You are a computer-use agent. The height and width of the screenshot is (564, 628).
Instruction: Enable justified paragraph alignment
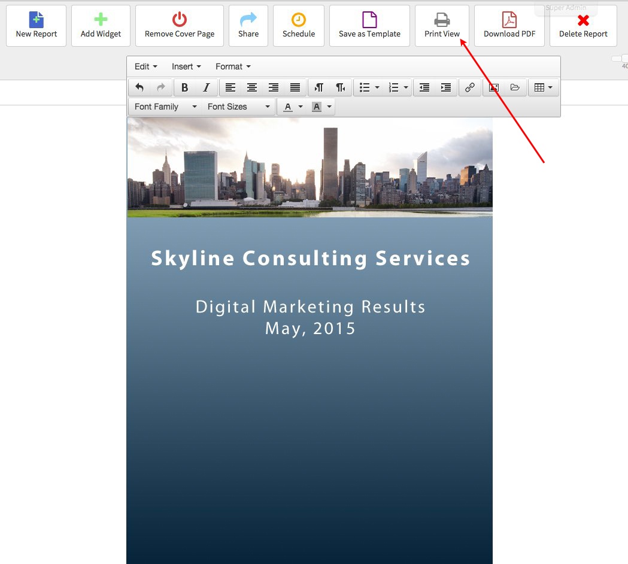pyautogui.click(x=295, y=87)
